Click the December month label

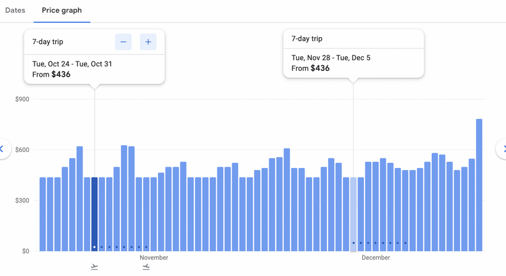tap(376, 258)
